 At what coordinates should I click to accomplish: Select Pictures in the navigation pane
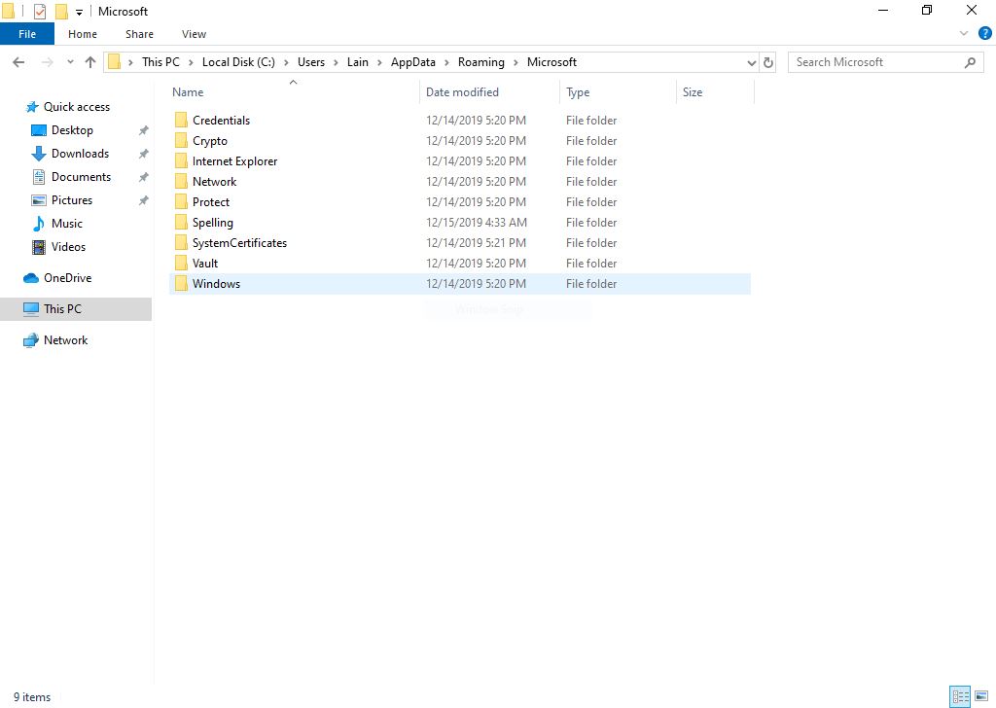click(72, 200)
